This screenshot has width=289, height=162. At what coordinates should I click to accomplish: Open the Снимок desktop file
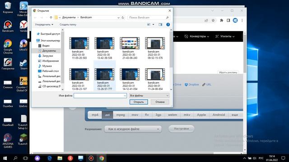8,84
